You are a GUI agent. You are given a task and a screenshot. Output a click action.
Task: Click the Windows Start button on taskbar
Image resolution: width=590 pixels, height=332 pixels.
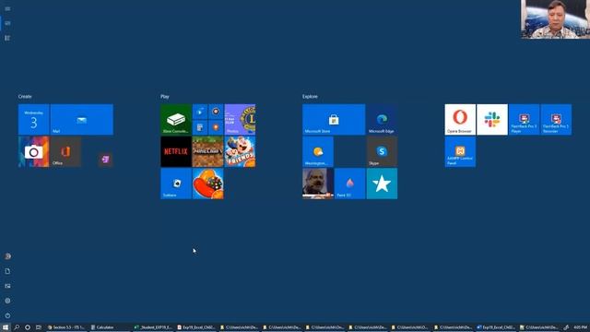point(6,327)
